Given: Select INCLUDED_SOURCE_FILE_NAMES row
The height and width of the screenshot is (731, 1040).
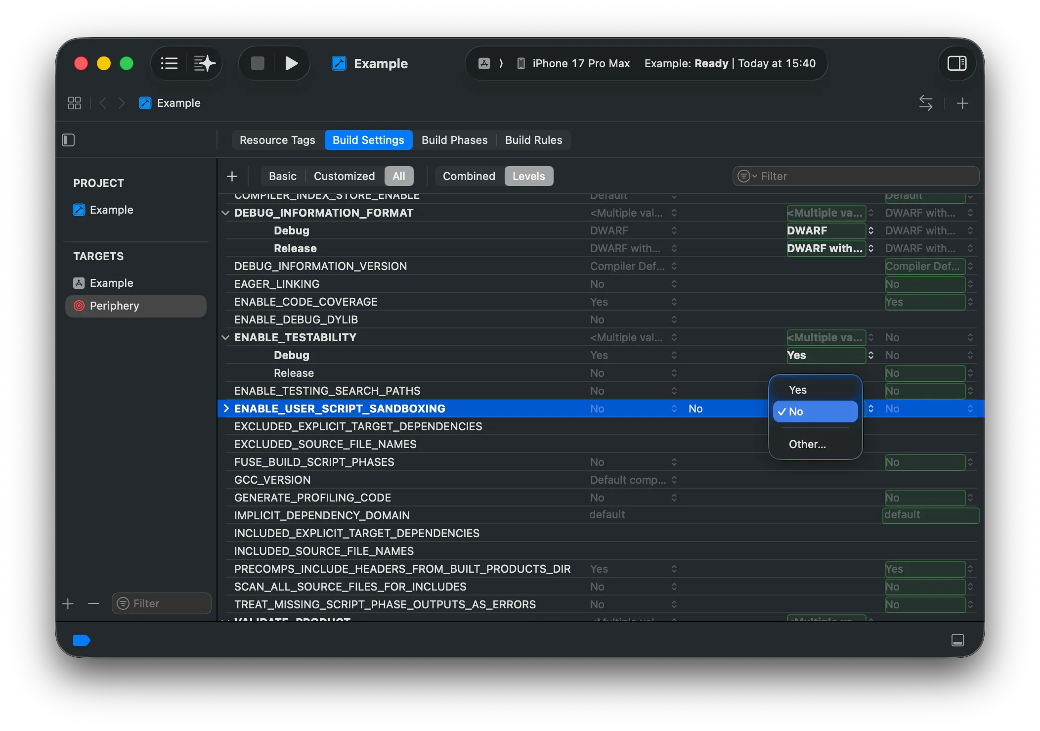Looking at the screenshot, I should click(601, 551).
